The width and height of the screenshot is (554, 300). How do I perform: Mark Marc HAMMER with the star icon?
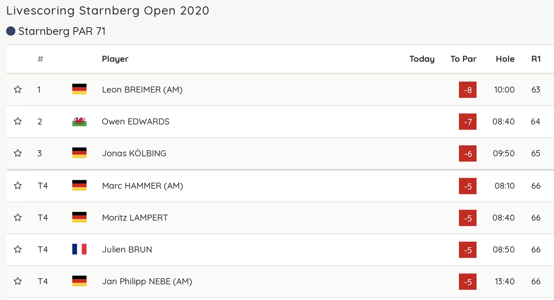coord(18,185)
